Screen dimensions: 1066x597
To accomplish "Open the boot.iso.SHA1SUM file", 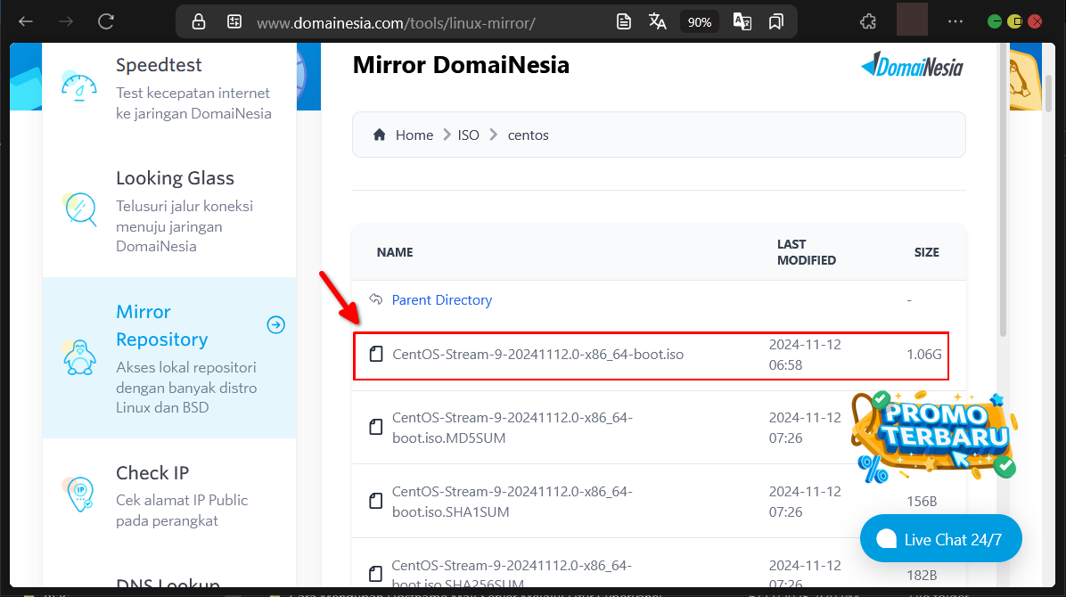I will point(512,502).
